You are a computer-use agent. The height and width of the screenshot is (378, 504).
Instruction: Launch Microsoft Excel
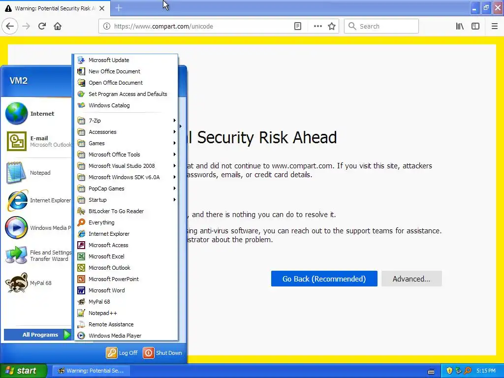(126, 256)
